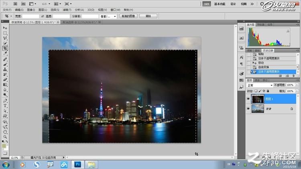Delete current state in History panel
Viewport: 301px width, 169px height.
coord(293,76)
